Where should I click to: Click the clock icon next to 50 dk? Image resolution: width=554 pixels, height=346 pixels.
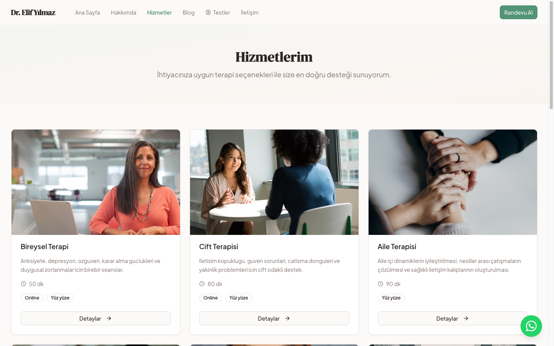click(23, 284)
